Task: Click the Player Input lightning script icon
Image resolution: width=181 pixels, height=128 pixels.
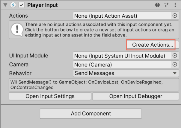Action: pyautogui.click(x=13, y=5)
